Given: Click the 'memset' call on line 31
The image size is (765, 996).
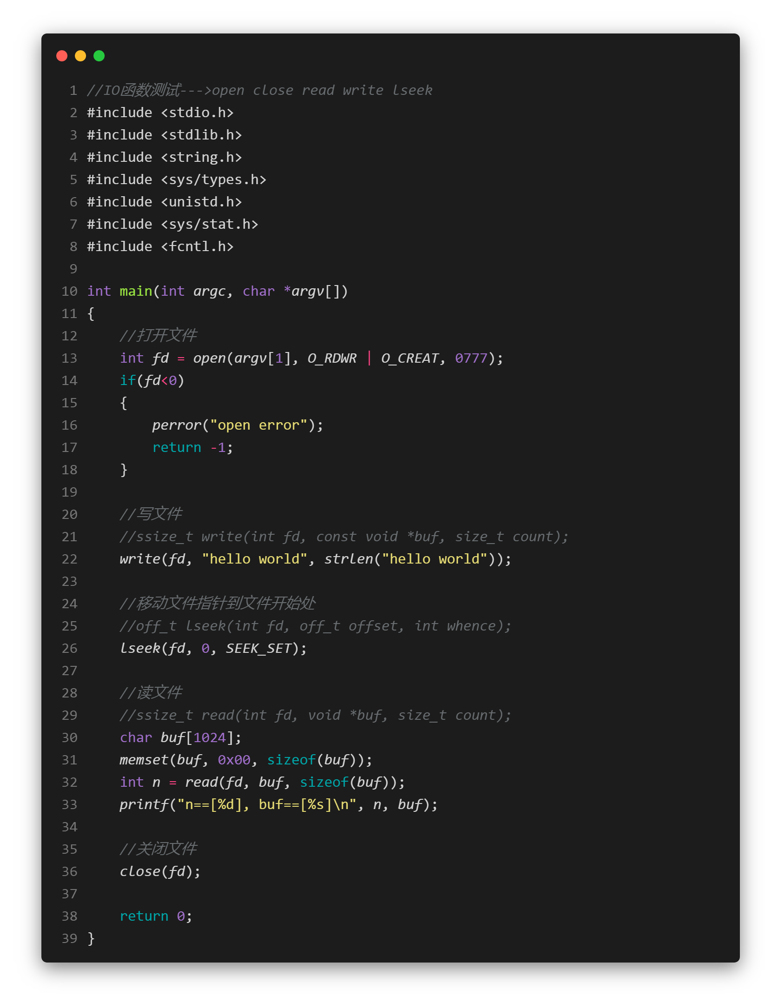Looking at the screenshot, I should (x=144, y=760).
